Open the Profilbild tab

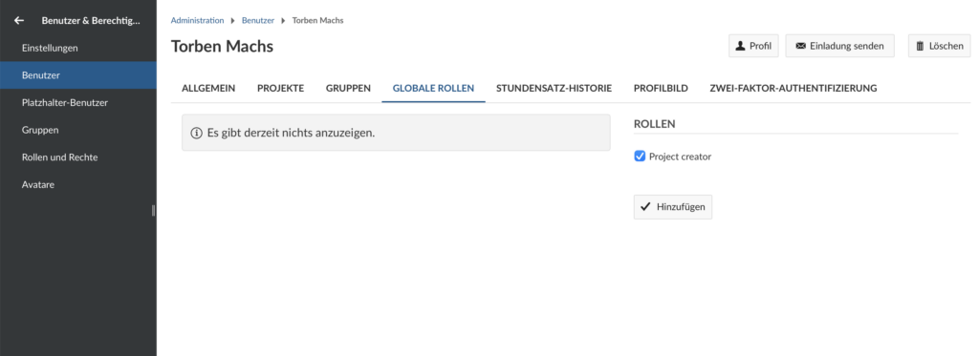[661, 89]
